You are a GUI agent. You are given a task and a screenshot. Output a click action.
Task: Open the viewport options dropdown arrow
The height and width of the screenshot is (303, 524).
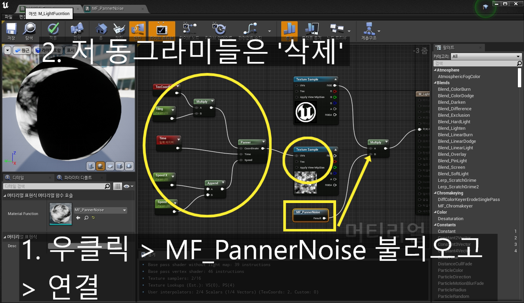coord(7,50)
